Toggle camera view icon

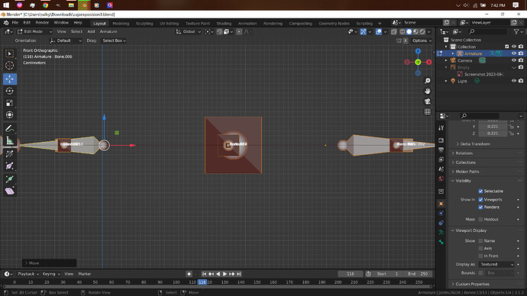pyautogui.click(x=427, y=101)
